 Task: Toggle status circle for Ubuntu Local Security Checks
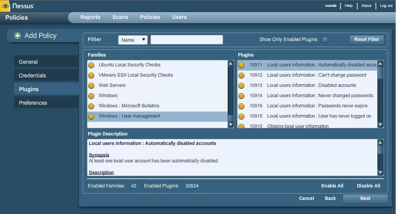(91, 65)
